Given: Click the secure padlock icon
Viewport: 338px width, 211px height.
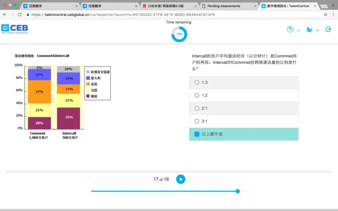Looking at the screenshot, I should coord(28,14).
